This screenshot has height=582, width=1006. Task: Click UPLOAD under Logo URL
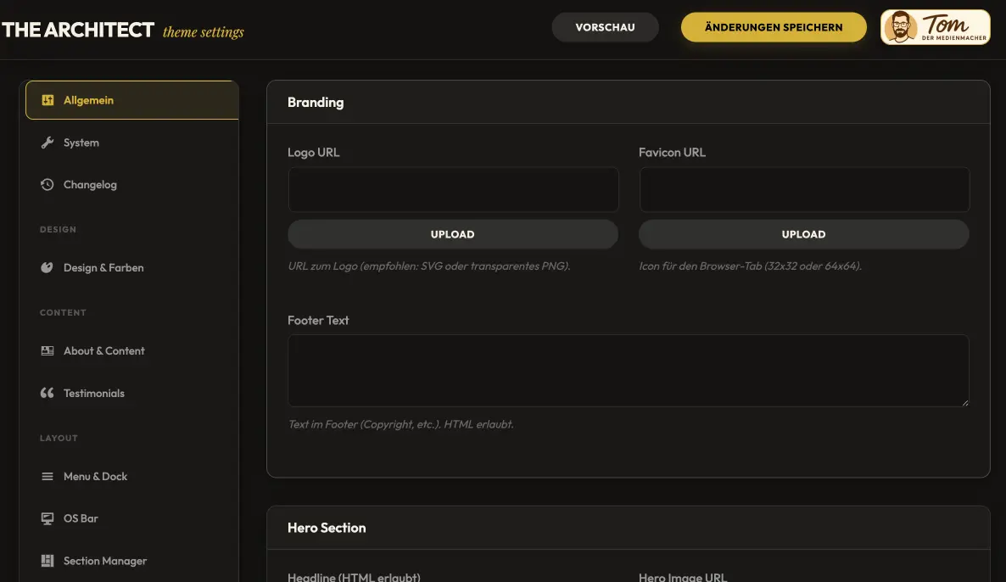[x=453, y=233]
